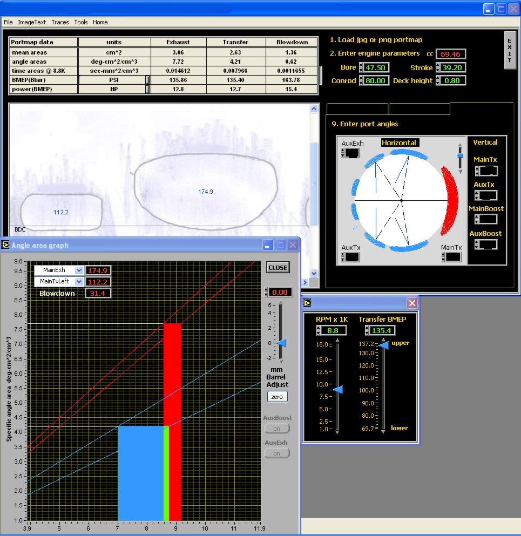Click the Conrod stepper arrows
The width and height of the screenshot is (521, 536).
pyautogui.click(x=361, y=81)
